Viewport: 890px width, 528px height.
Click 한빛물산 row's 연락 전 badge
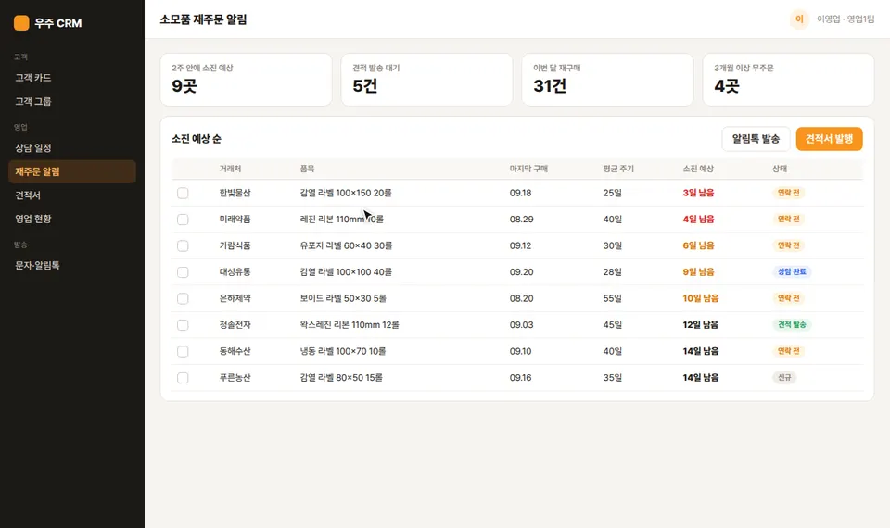click(x=788, y=193)
